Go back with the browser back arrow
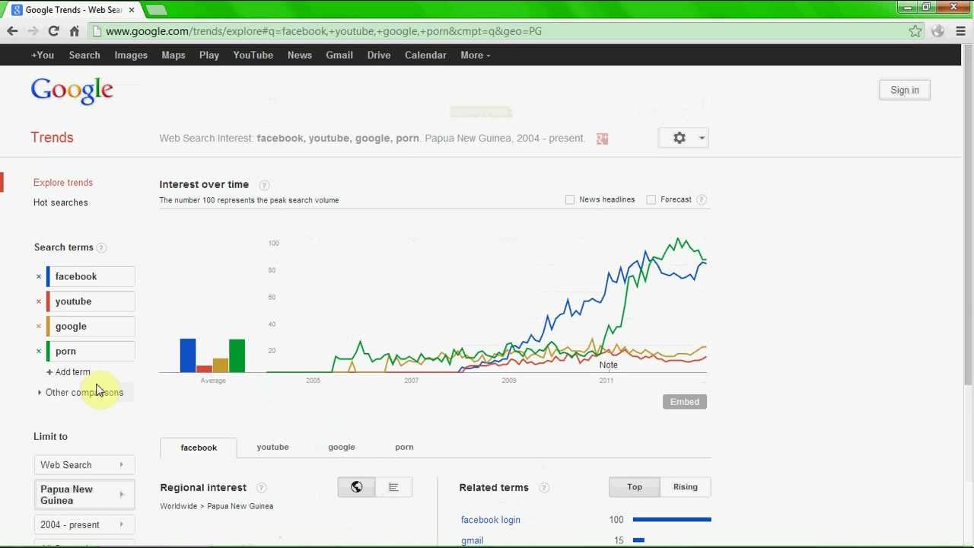The image size is (974, 548). [x=12, y=31]
